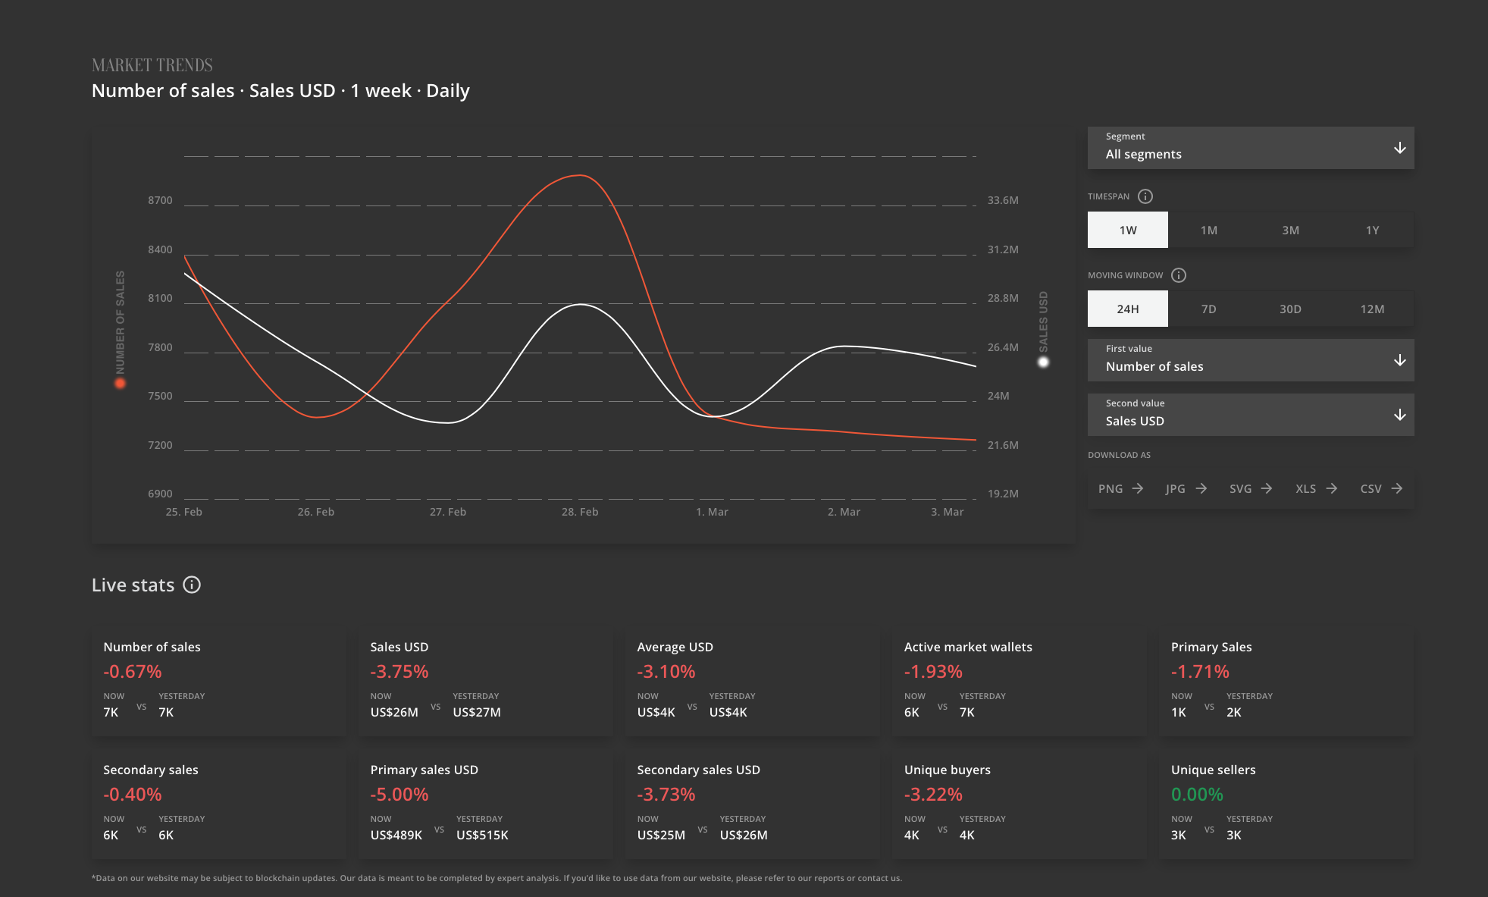Expand the Second value dropdown
Viewport: 1488px width, 897px height.
pos(1251,415)
